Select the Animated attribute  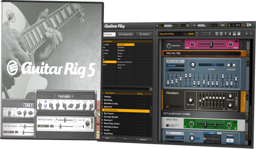(x=126, y=45)
